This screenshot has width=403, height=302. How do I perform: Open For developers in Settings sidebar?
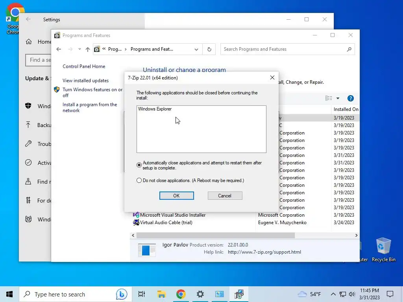tap(38, 201)
